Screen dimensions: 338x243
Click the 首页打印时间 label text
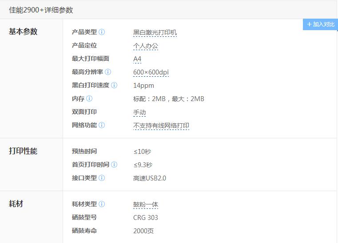click(x=91, y=165)
